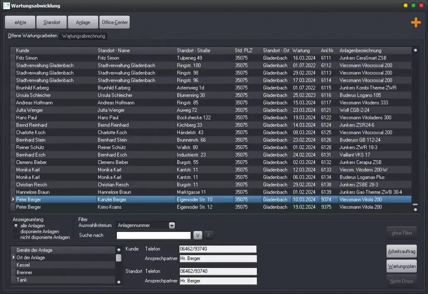Select the Reiner Schütz customer row
Image resolution: width=428 pixels, height=294 pixels.
pos(211,147)
